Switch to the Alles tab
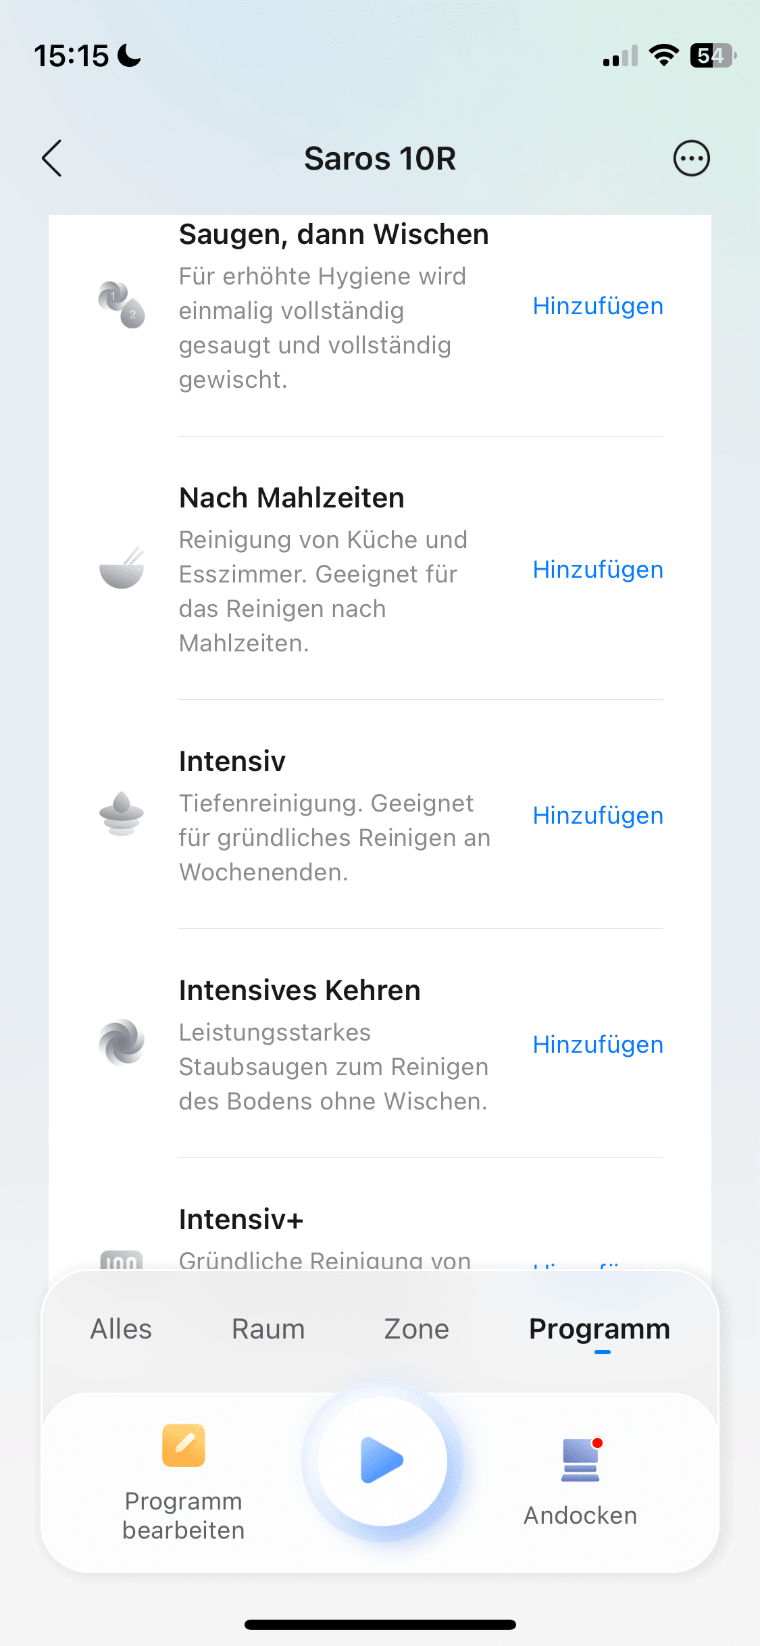Image resolution: width=760 pixels, height=1646 pixels. coord(121,1329)
